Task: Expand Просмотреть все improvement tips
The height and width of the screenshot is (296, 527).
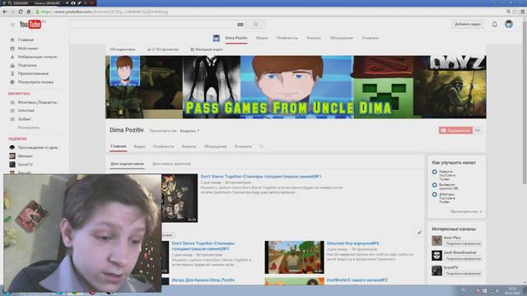Action: (466, 212)
